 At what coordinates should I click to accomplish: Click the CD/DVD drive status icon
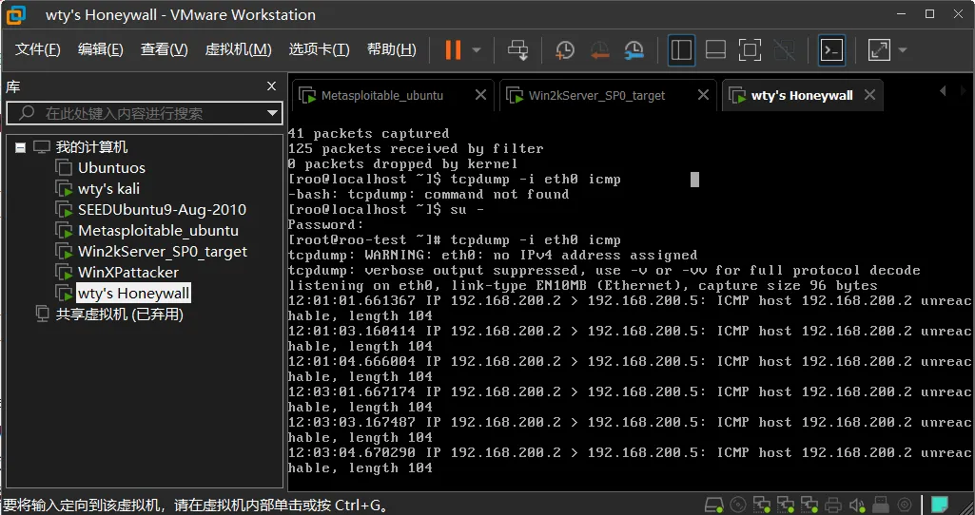(x=737, y=504)
